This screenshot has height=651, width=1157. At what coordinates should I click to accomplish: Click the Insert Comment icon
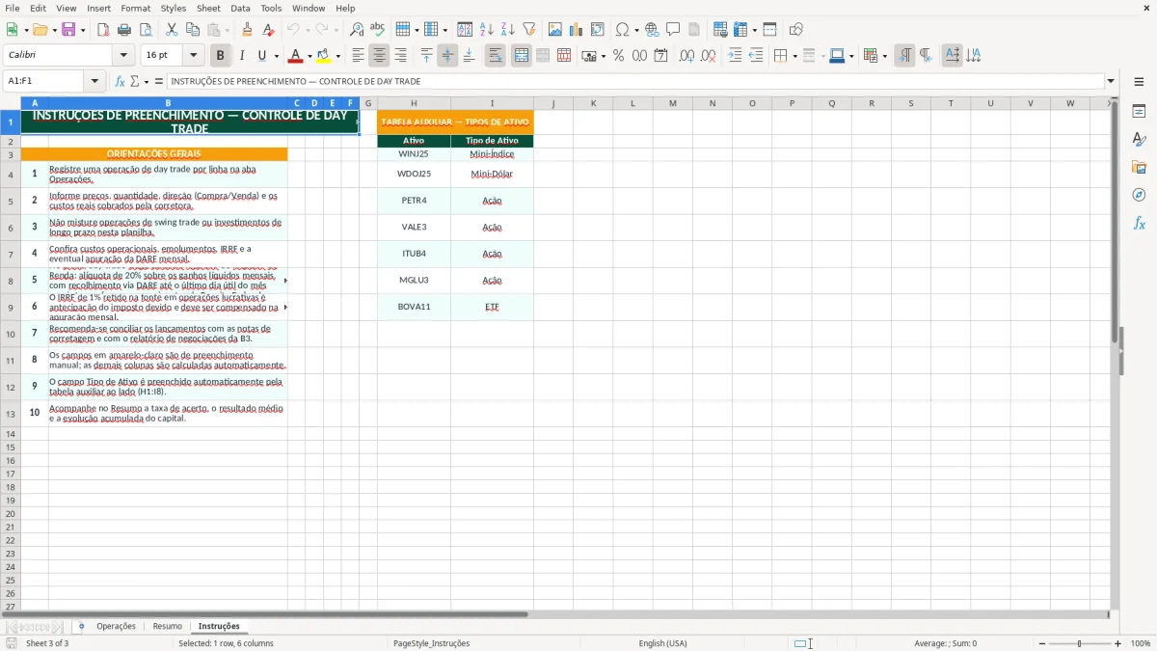[673, 30]
